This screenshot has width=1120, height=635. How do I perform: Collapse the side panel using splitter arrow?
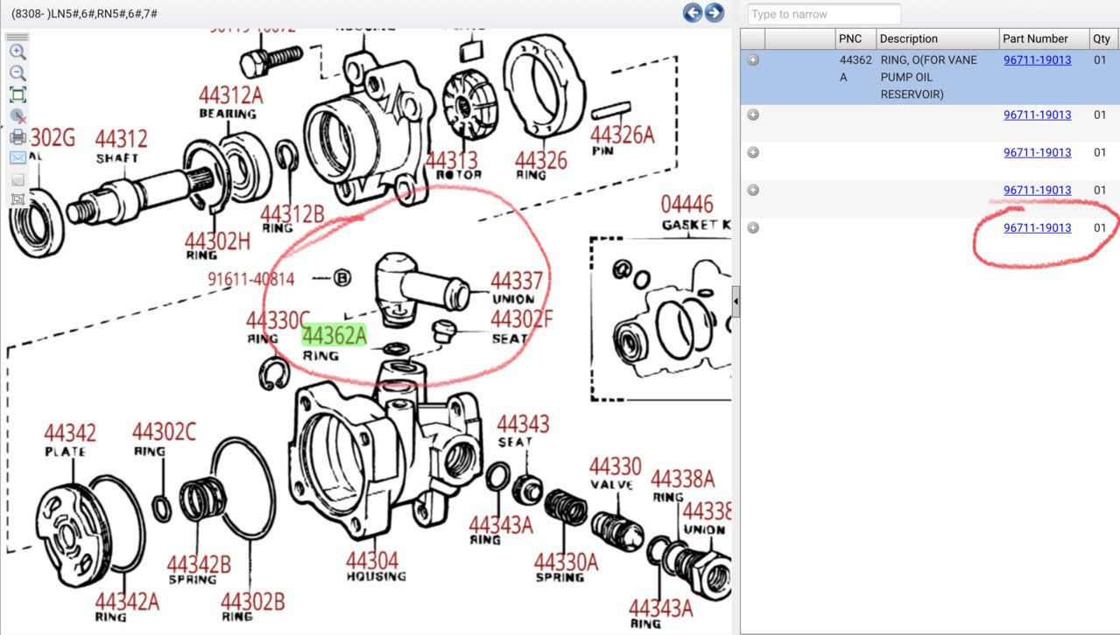[x=736, y=302]
